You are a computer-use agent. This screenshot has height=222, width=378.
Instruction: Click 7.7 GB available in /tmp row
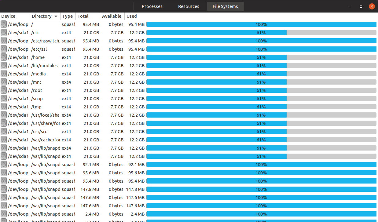117,107
